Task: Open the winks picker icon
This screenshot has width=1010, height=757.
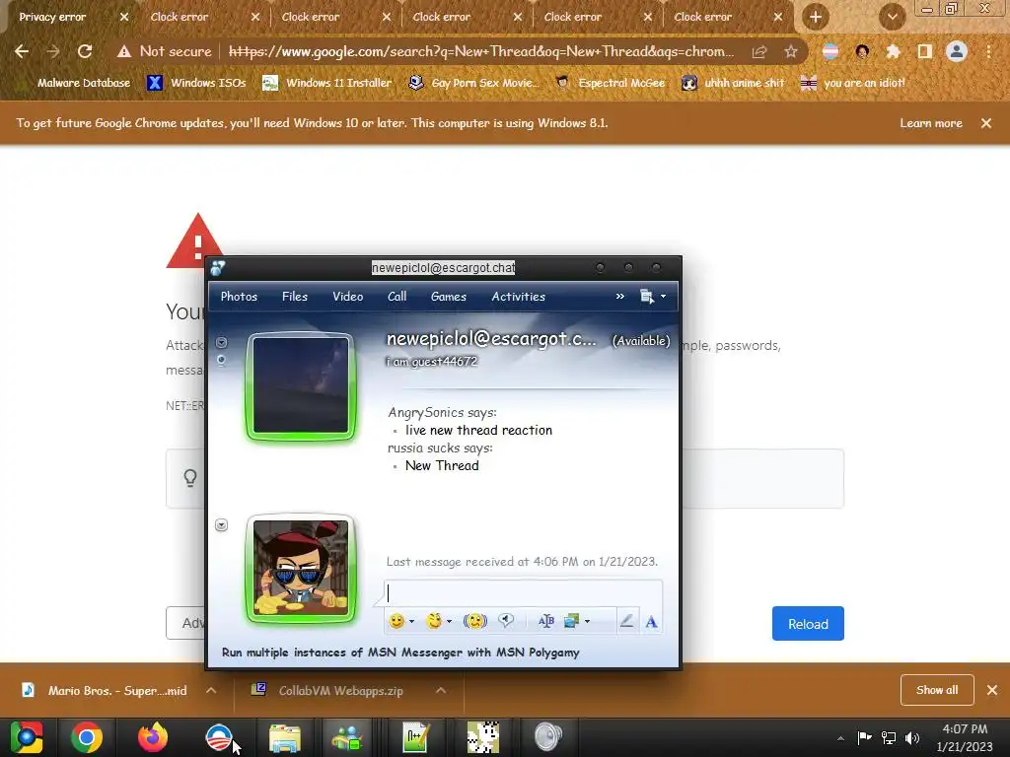Action: pos(434,621)
